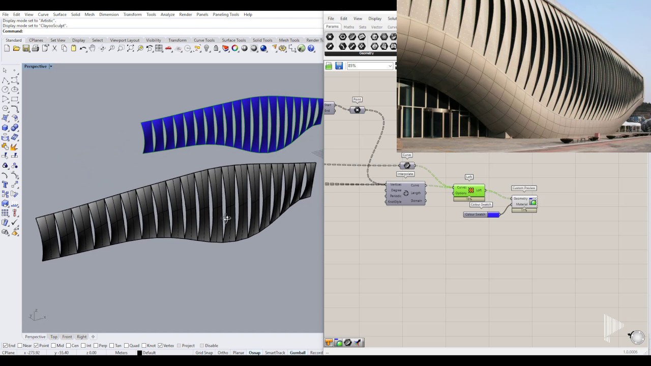Toggle Osnap in status bar

coord(254,353)
